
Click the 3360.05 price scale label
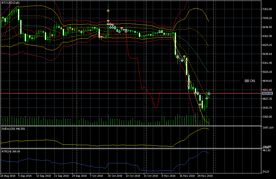click(267, 117)
